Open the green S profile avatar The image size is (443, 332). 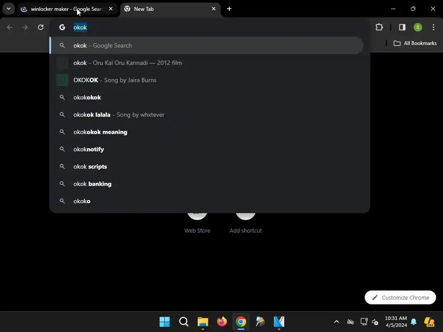(x=417, y=27)
